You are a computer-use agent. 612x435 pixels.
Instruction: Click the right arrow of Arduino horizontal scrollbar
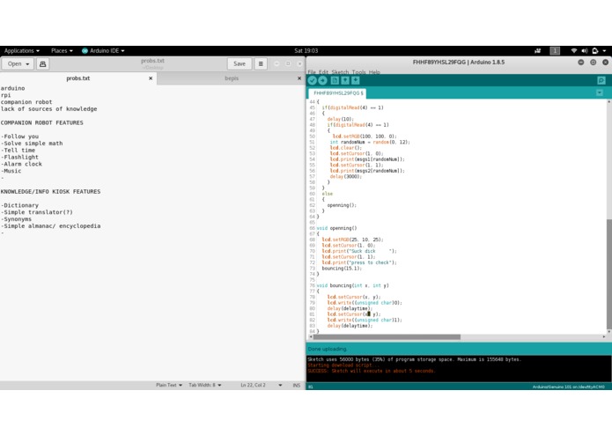(604, 336)
